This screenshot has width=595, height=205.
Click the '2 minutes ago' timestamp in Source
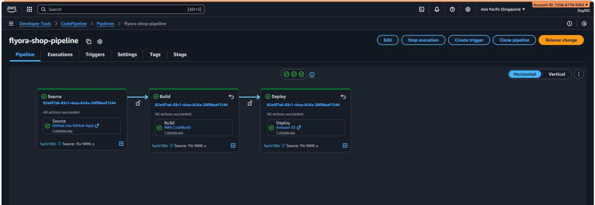tap(62, 131)
